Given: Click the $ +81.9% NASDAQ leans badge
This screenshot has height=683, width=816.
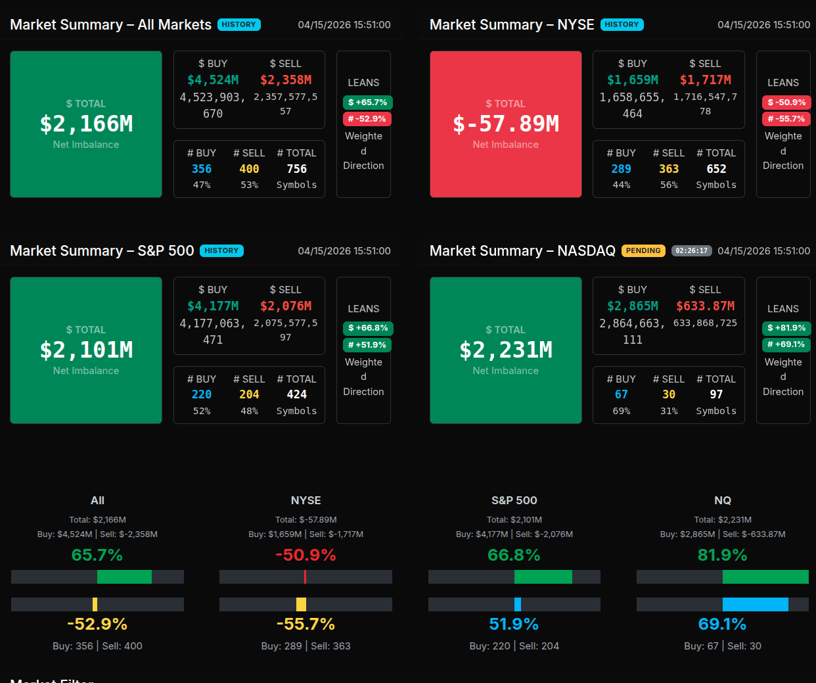Looking at the screenshot, I should tap(786, 328).
